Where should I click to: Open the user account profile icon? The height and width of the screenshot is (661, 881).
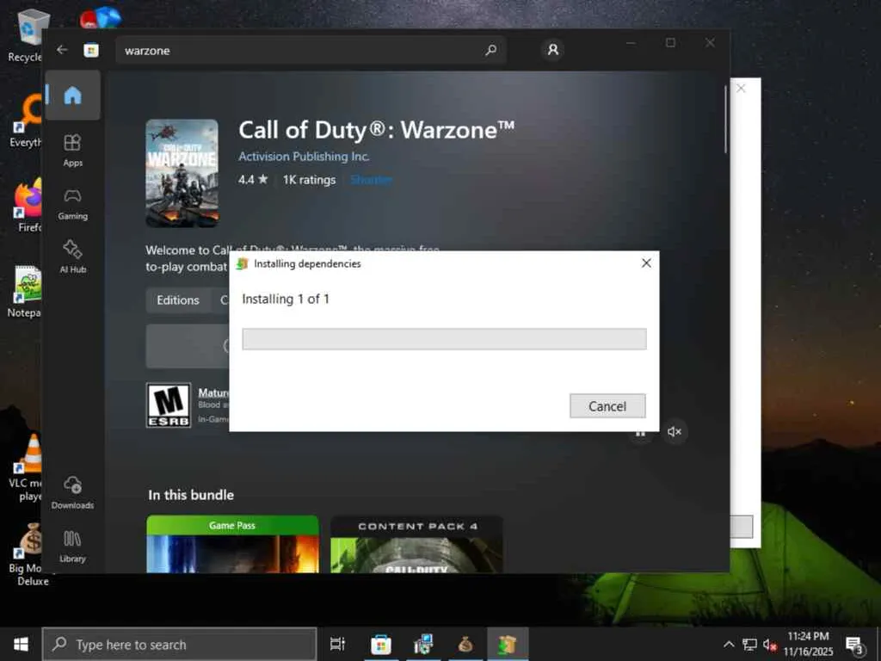[552, 49]
